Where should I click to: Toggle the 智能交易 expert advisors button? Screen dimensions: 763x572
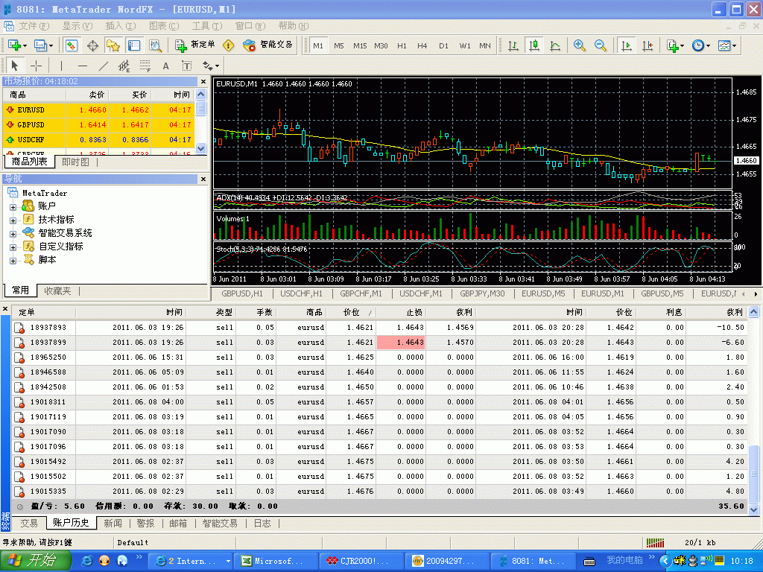click(268, 45)
